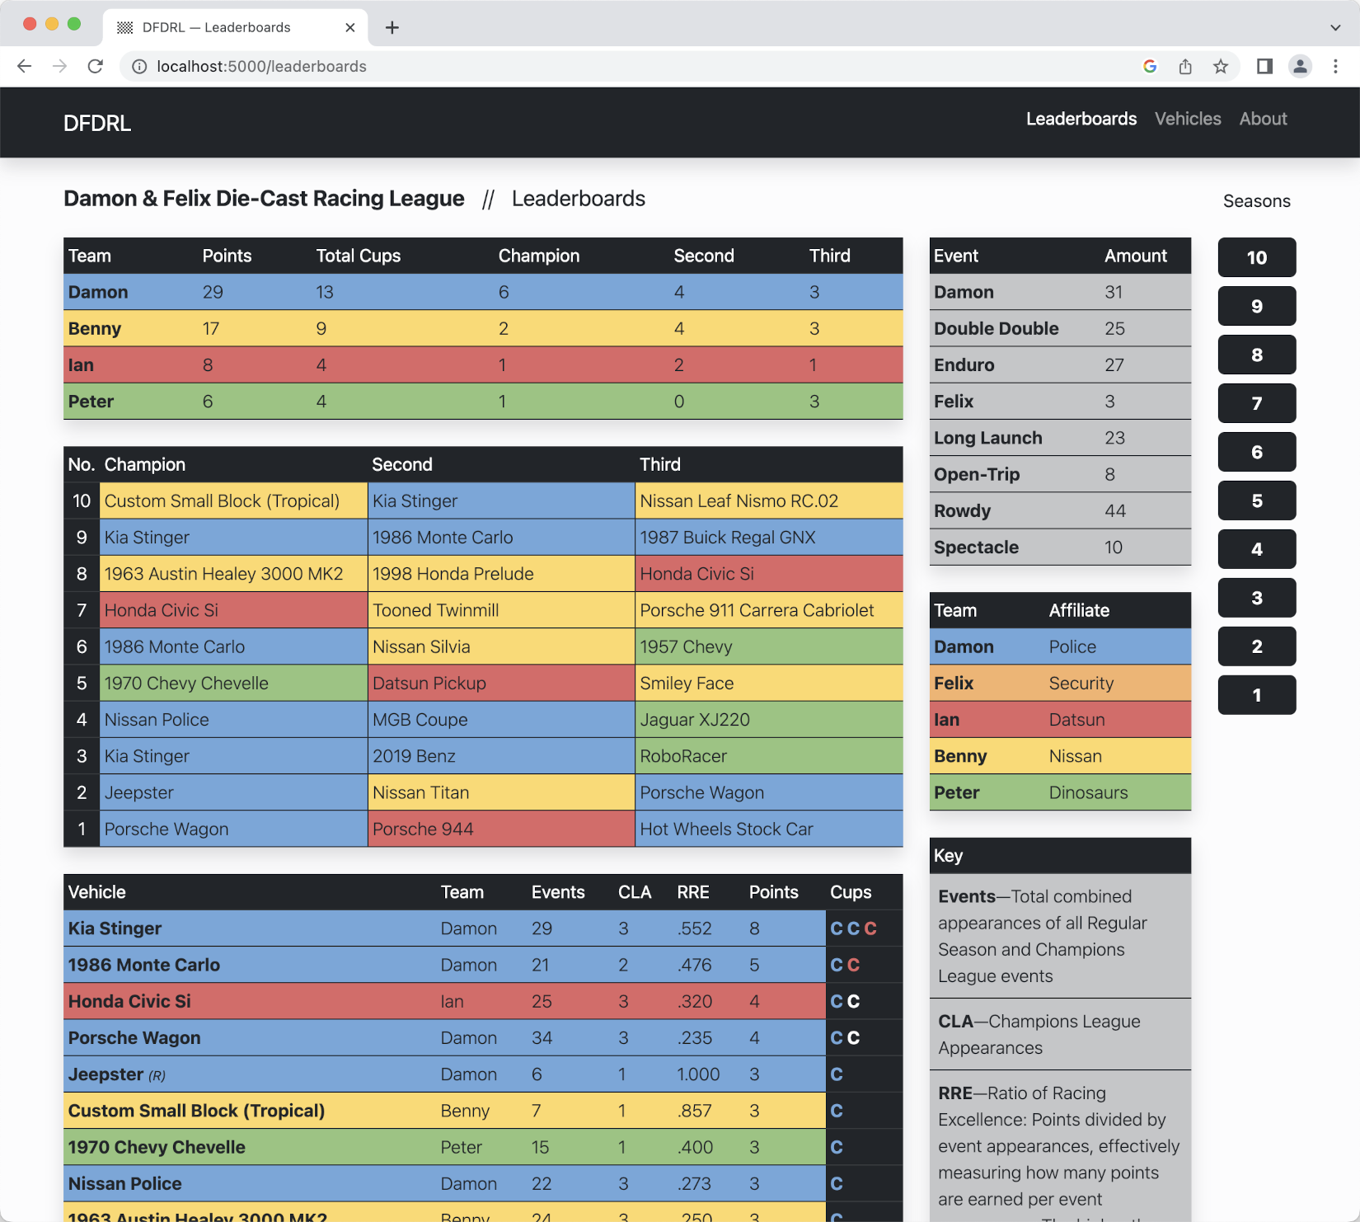
Task: Click the browser profile avatar icon
Action: [1301, 67]
